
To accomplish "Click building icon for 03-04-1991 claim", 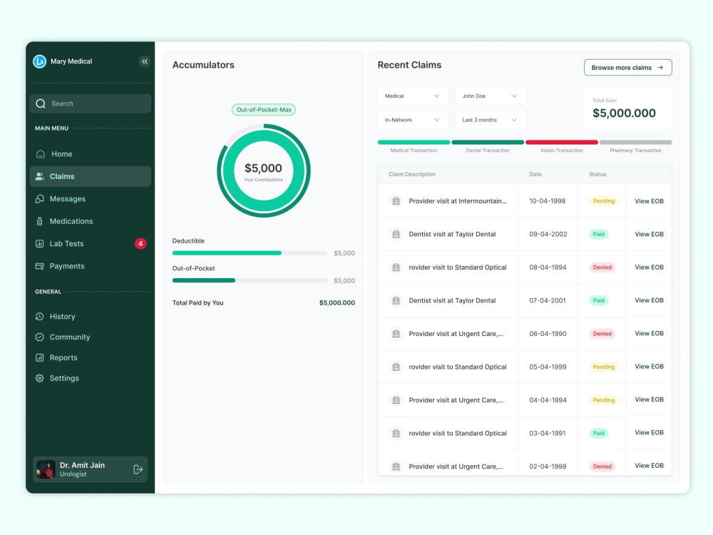I will 396,434.
